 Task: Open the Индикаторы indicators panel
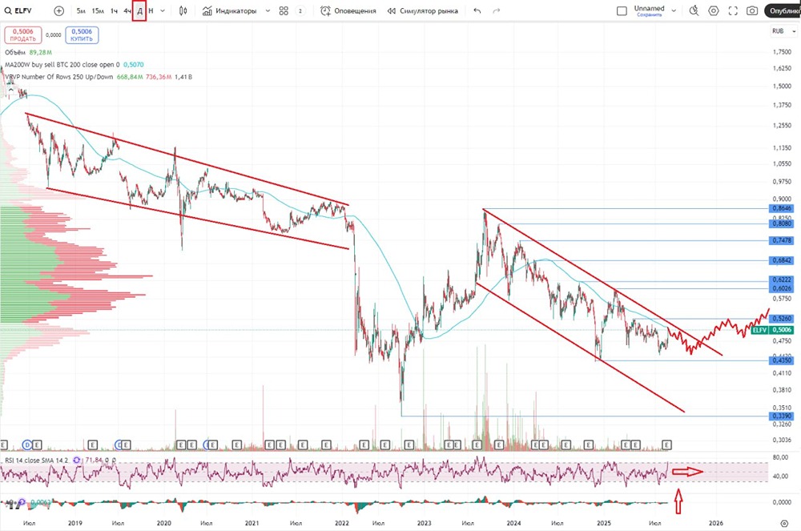coord(229,10)
